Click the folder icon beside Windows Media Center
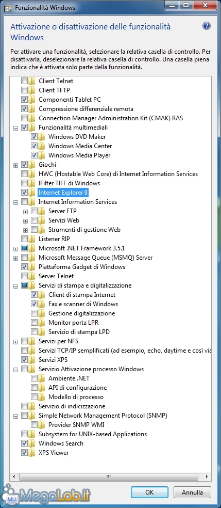Viewport: 221px width, 508px height. point(41,146)
